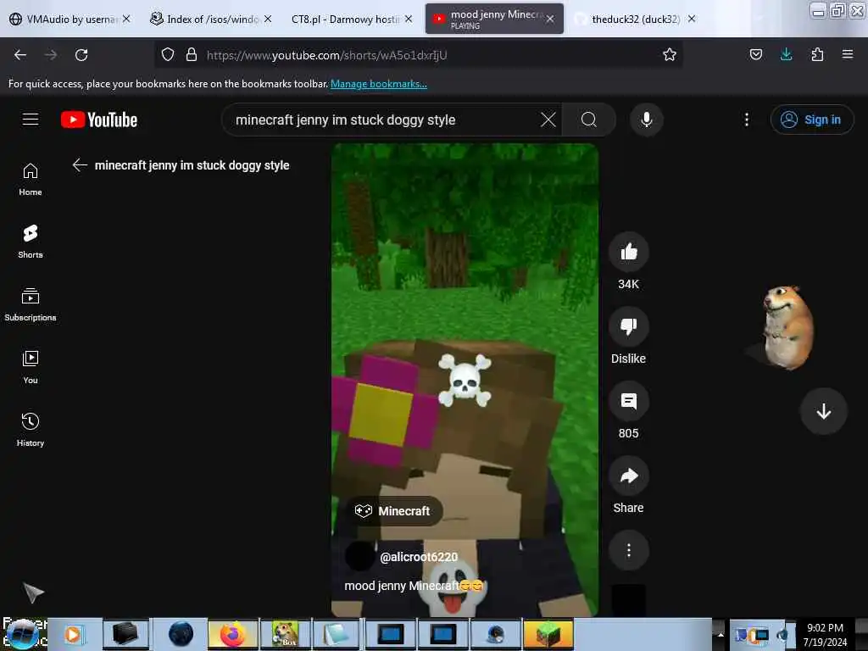Image resolution: width=868 pixels, height=651 pixels.
Task: Click the Manage bookmarks link
Action: [x=379, y=84]
